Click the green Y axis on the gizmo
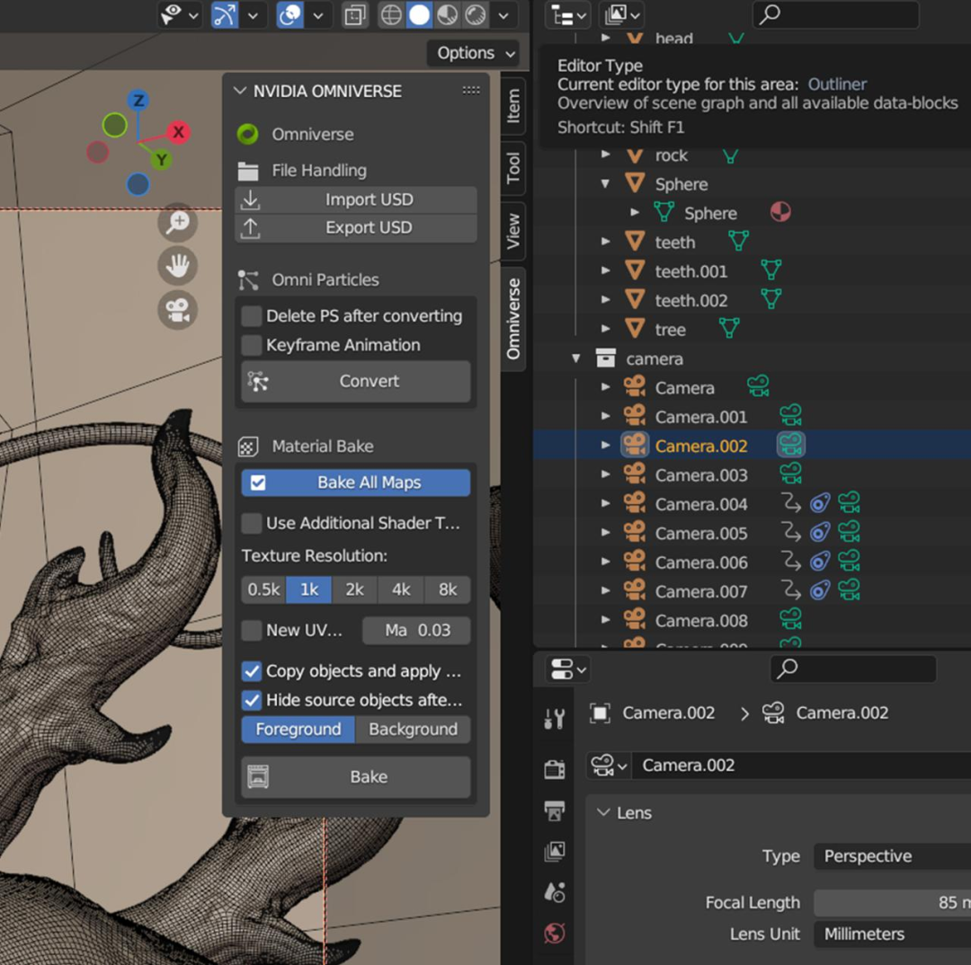This screenshot has width=971, height=965. [x=161, y=160]
